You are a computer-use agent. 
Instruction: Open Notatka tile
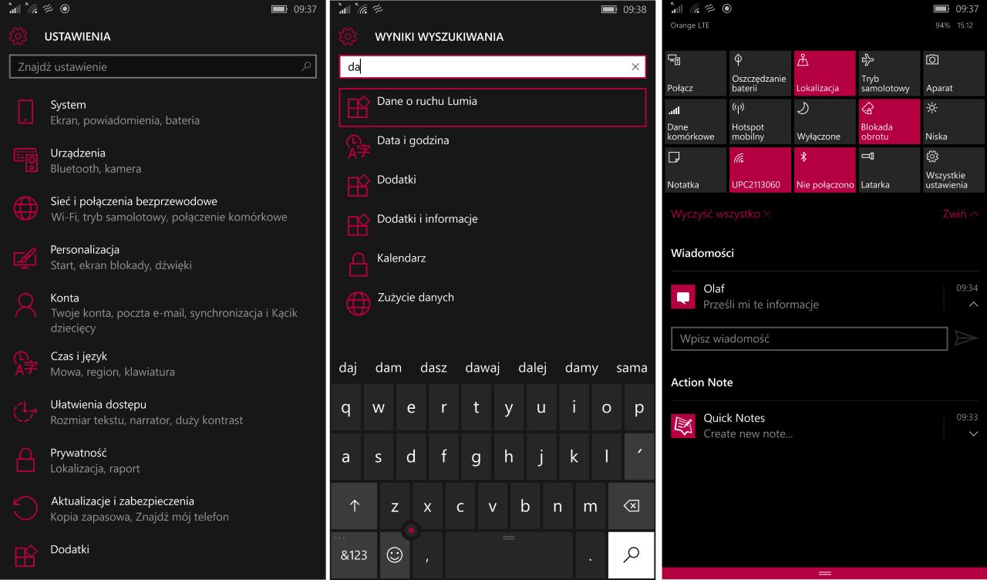pos(696,170)
